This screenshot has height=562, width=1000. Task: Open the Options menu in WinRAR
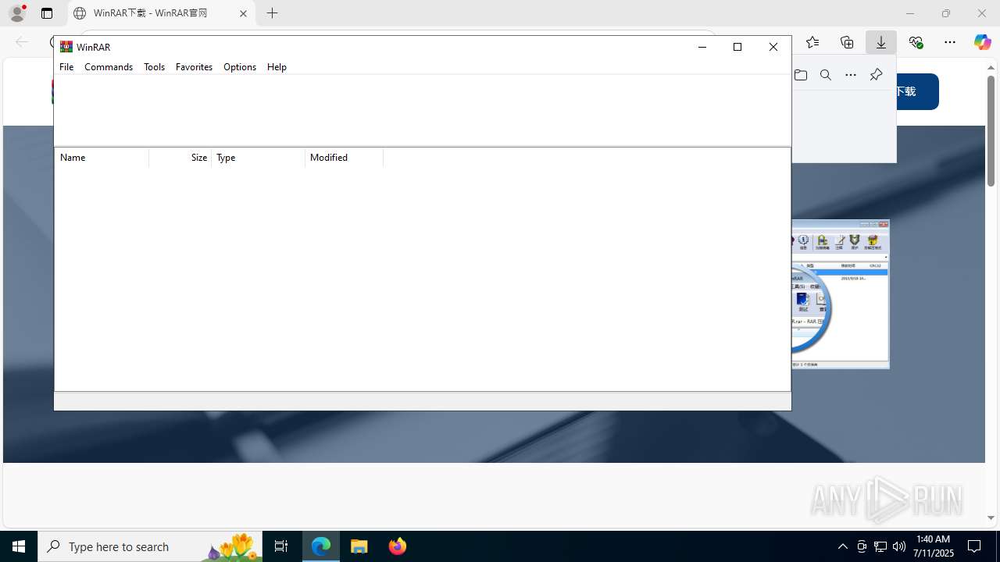click(x=240, y=67)
